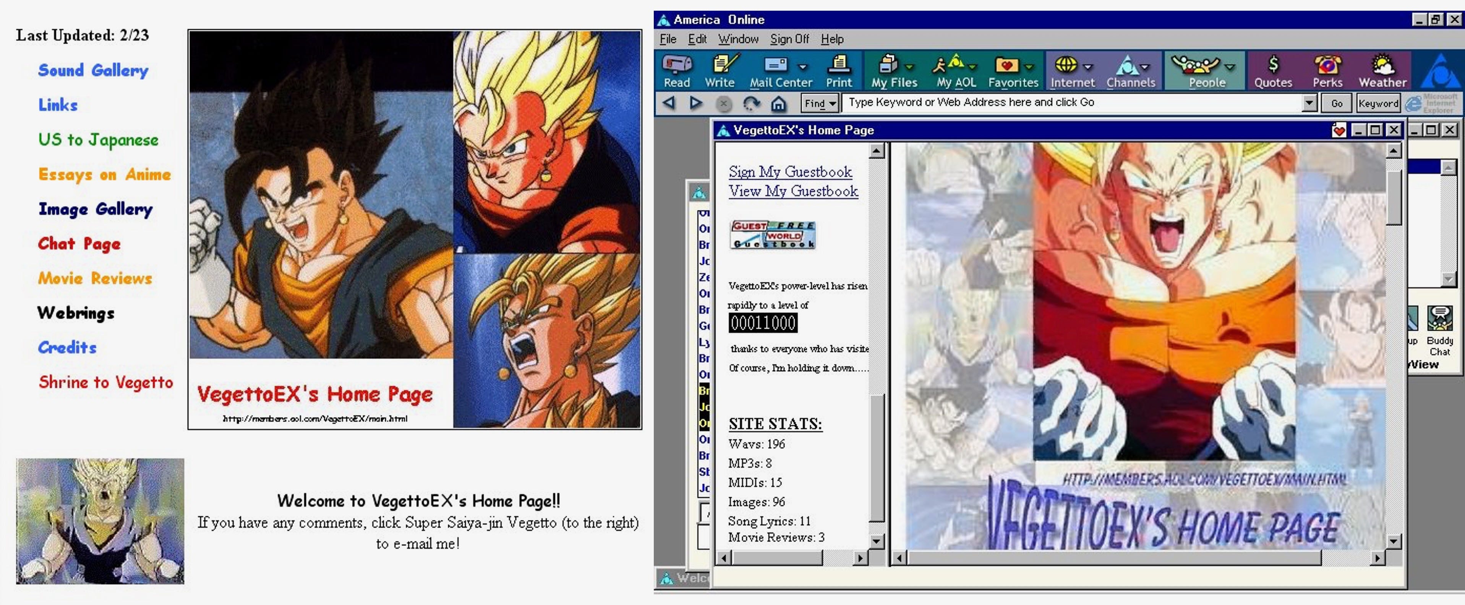This screenshot has height=605, width=1465.
Task: Expand the Mail Center dropdown arrow
Action: click(x=802, y=67)
